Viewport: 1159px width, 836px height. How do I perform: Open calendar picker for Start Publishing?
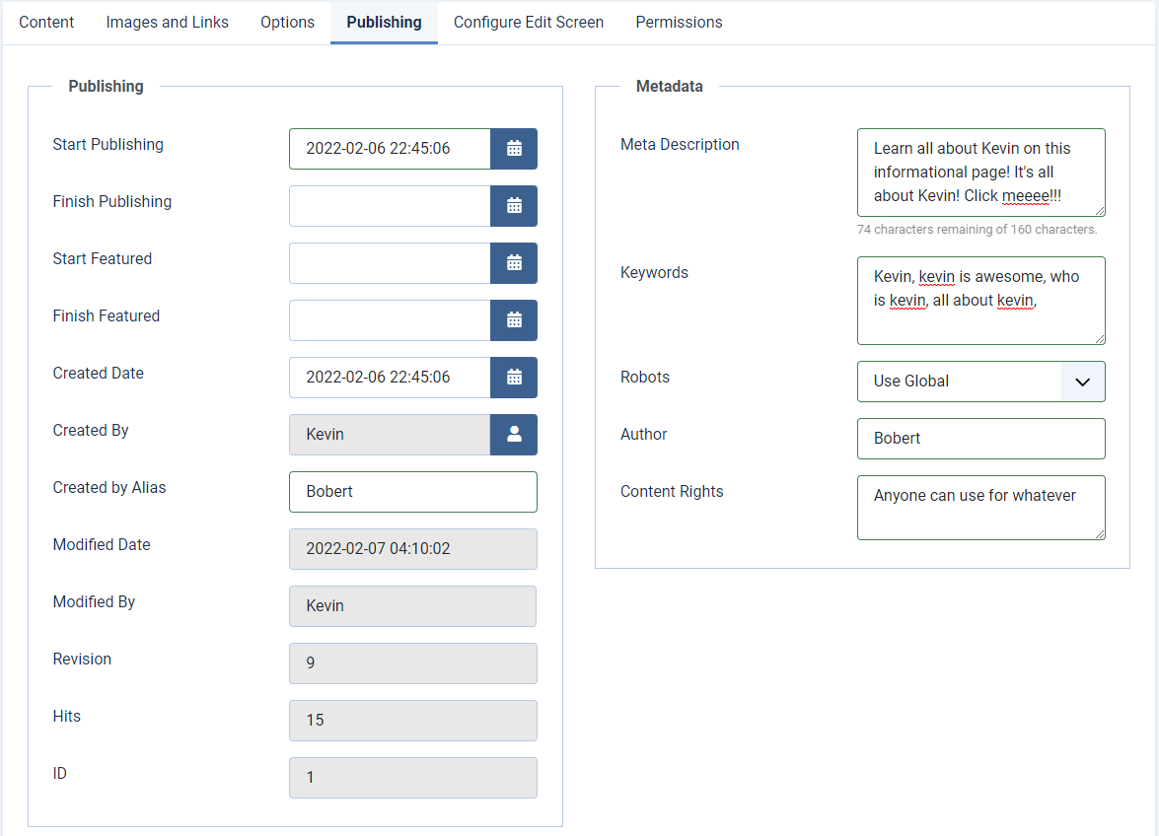tap(513, 149)
